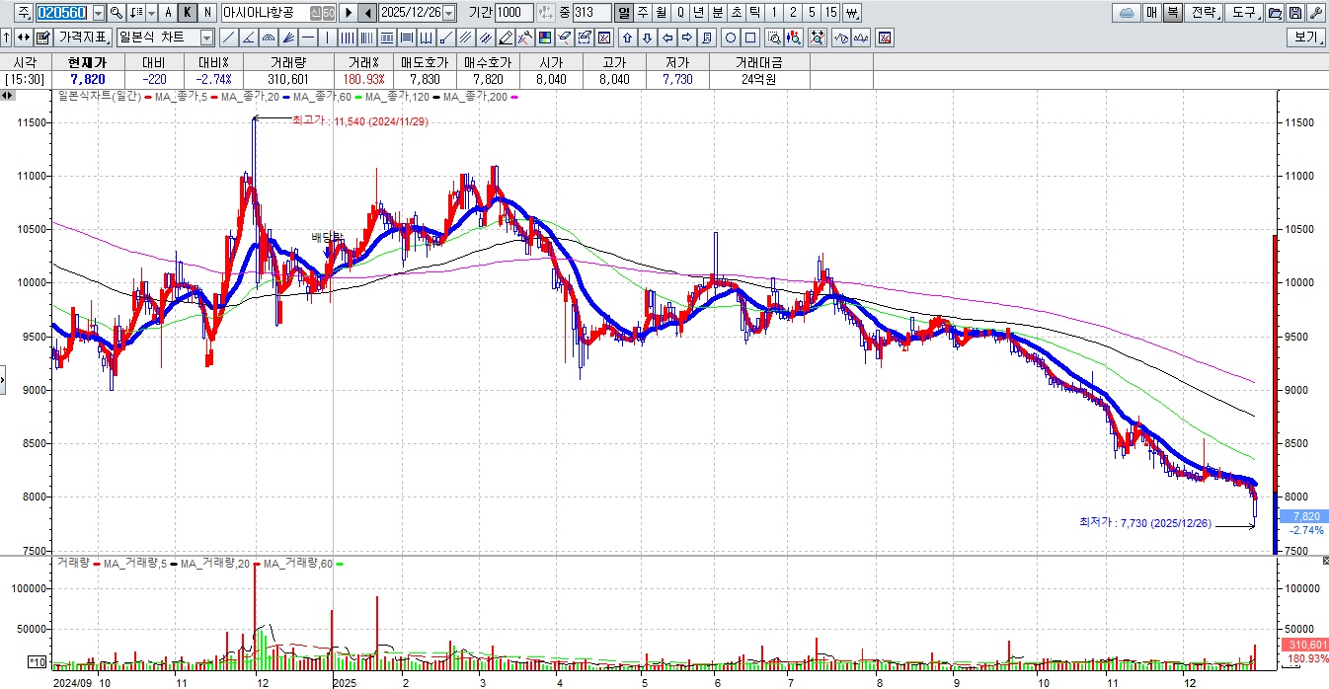Click the down arrow marker tool
Viewport: 1329px width, 689px height.
[647, 38]
